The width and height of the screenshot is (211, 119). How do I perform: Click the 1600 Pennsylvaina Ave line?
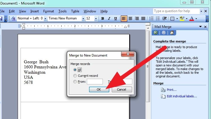click(x=45, y=67)
